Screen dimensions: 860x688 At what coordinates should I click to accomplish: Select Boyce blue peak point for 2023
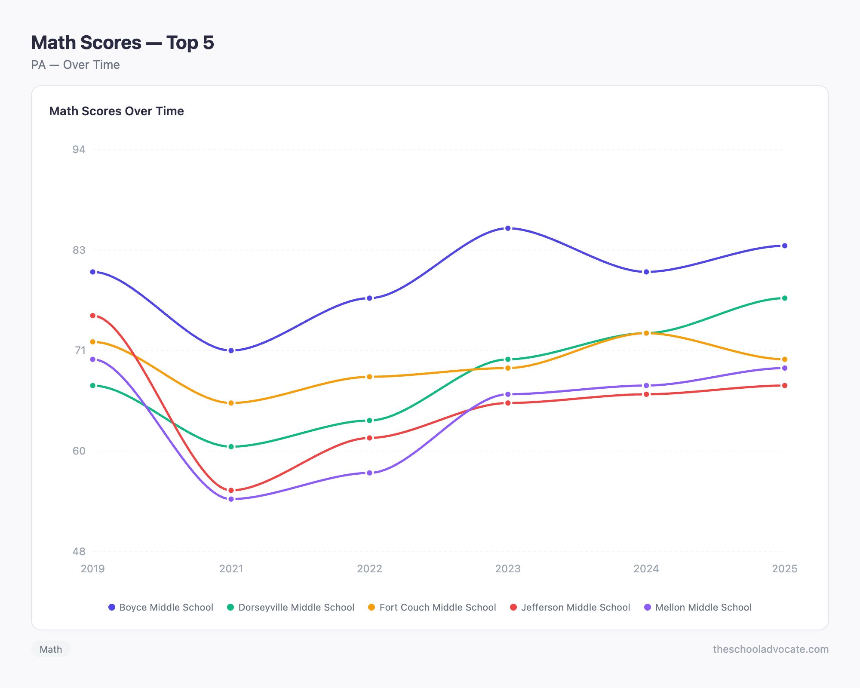click(508, 228)
